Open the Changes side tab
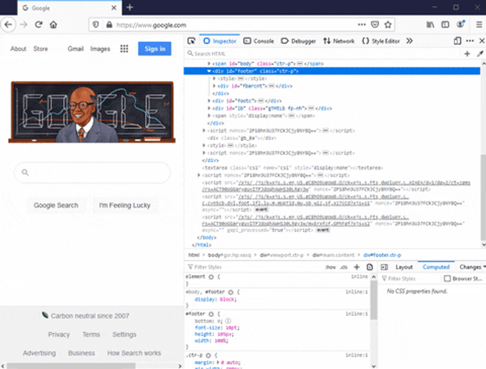 [x=470, y=267]
